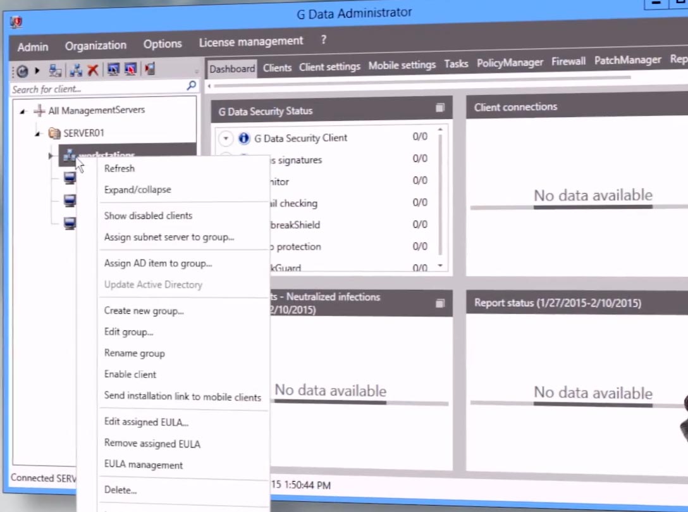
Task: Switch to the Clients tab
Action: click(x=278, y=68)
